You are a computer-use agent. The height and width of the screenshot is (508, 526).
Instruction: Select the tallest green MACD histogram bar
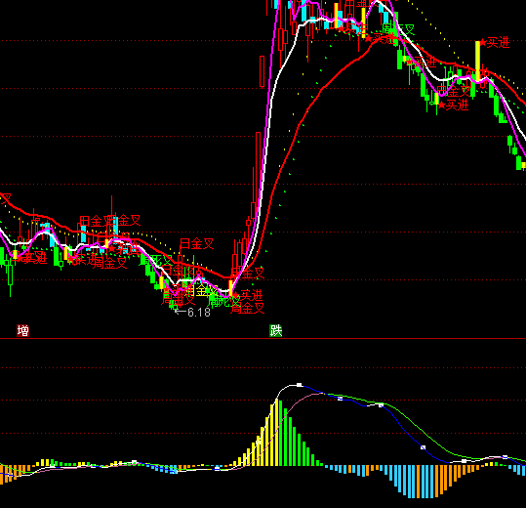[x=281, y=433]
